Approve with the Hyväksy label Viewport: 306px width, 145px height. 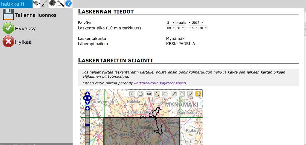coord(25,29)
